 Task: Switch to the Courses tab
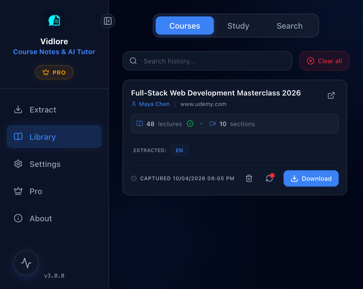pos(185,25)
